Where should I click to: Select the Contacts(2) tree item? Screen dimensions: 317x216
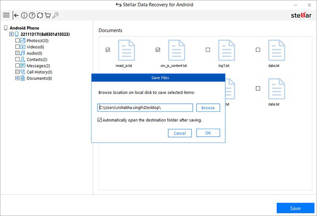pos(37,59)
